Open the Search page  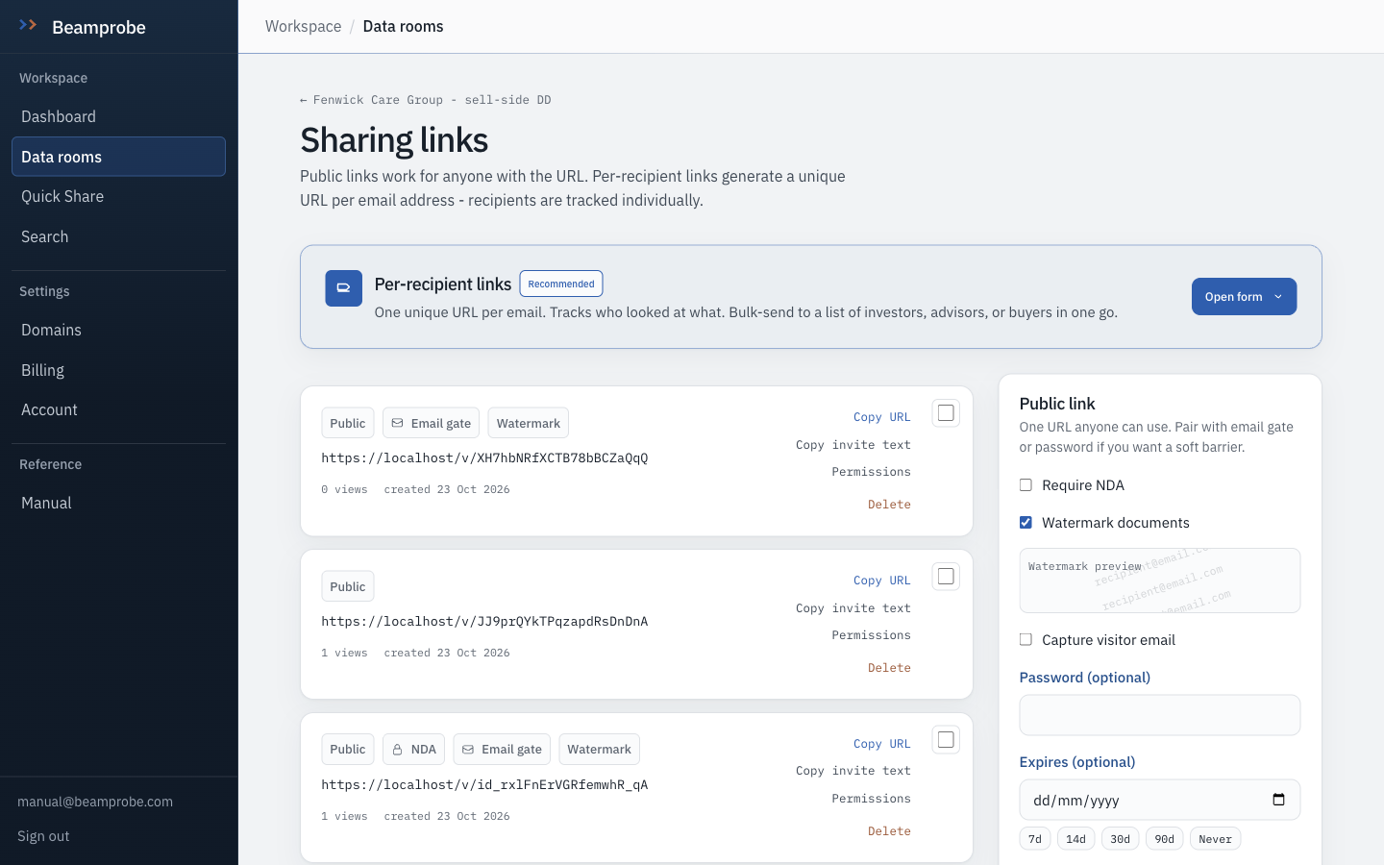click(118, 236)
